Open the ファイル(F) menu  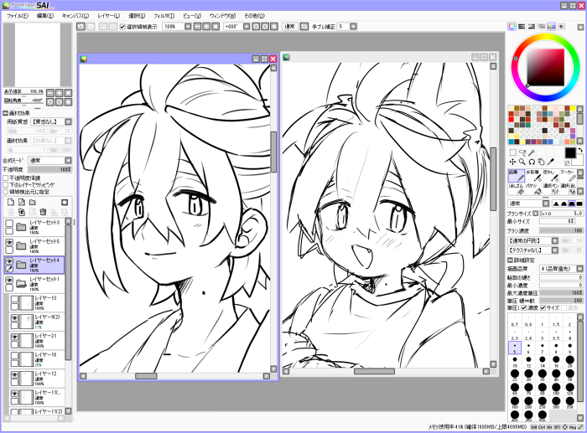pyautogui.click(x=18, y=16)
